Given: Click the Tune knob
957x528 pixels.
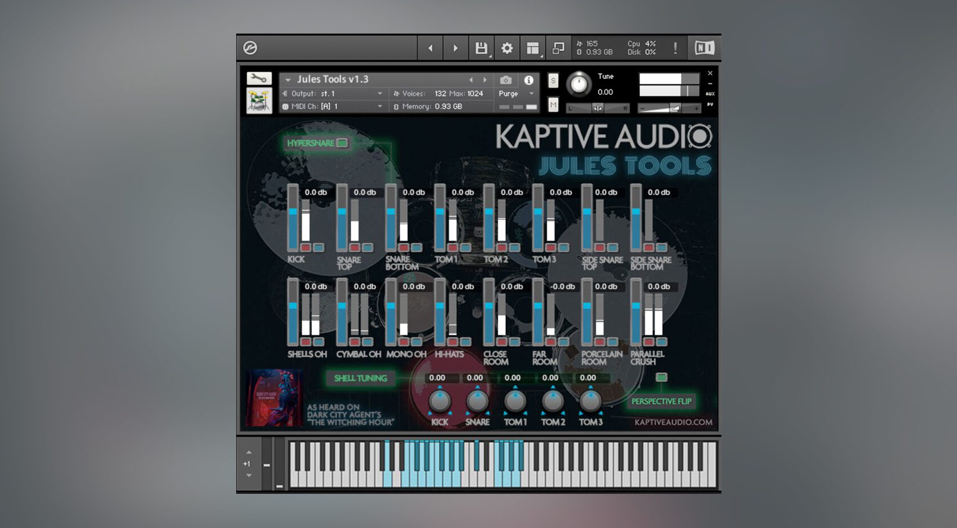Looking at the screenshot, I should point(579,84).
